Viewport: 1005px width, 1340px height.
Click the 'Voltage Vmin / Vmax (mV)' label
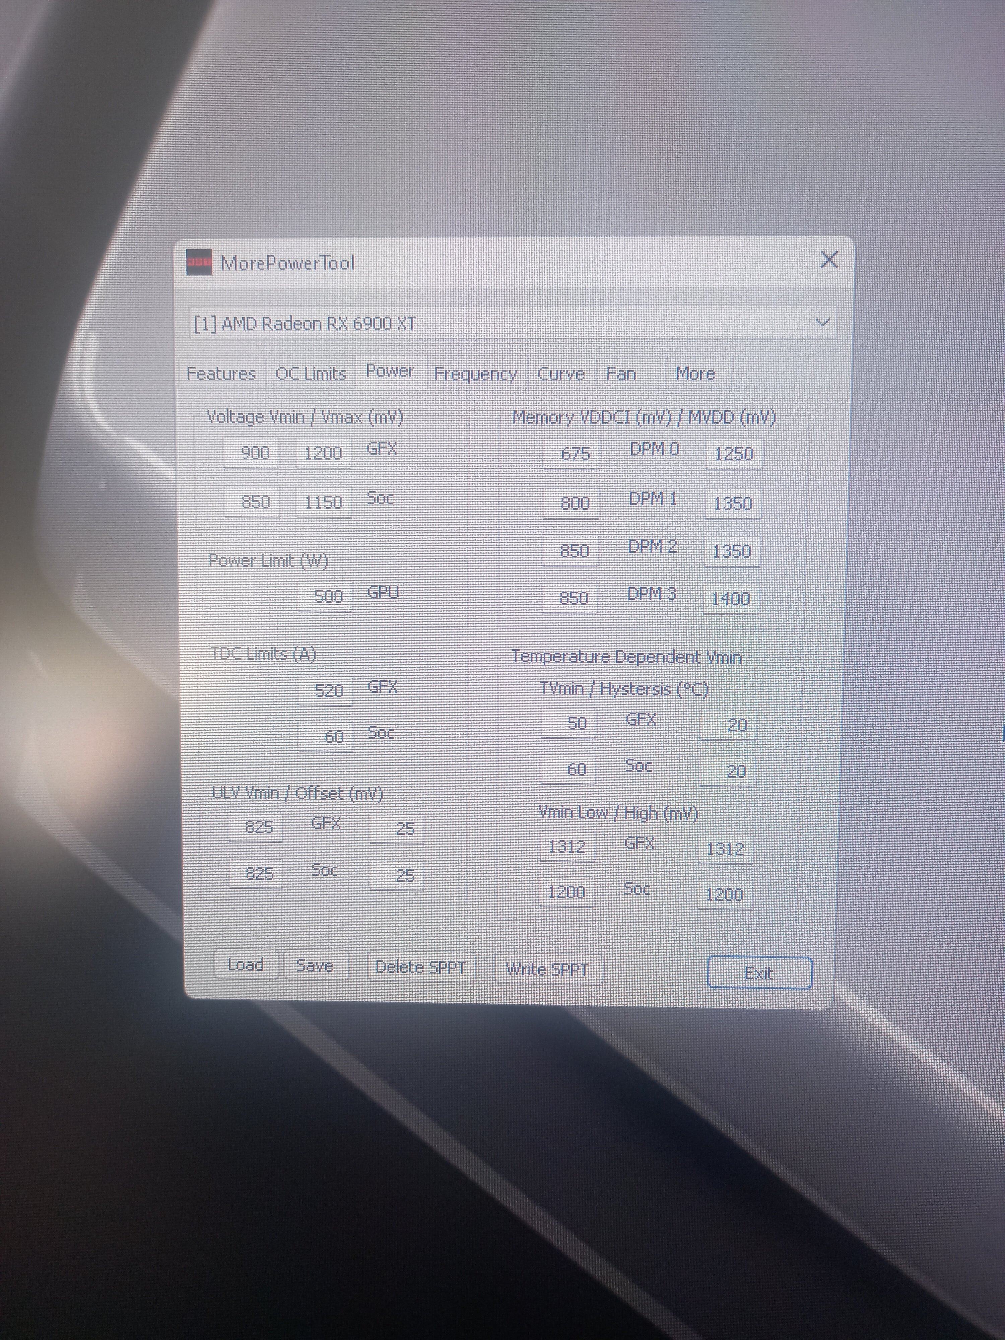point(305,417)
